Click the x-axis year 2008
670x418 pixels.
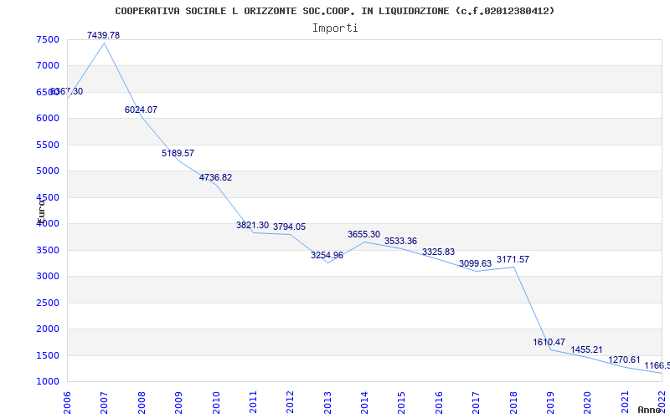point(142,403)
